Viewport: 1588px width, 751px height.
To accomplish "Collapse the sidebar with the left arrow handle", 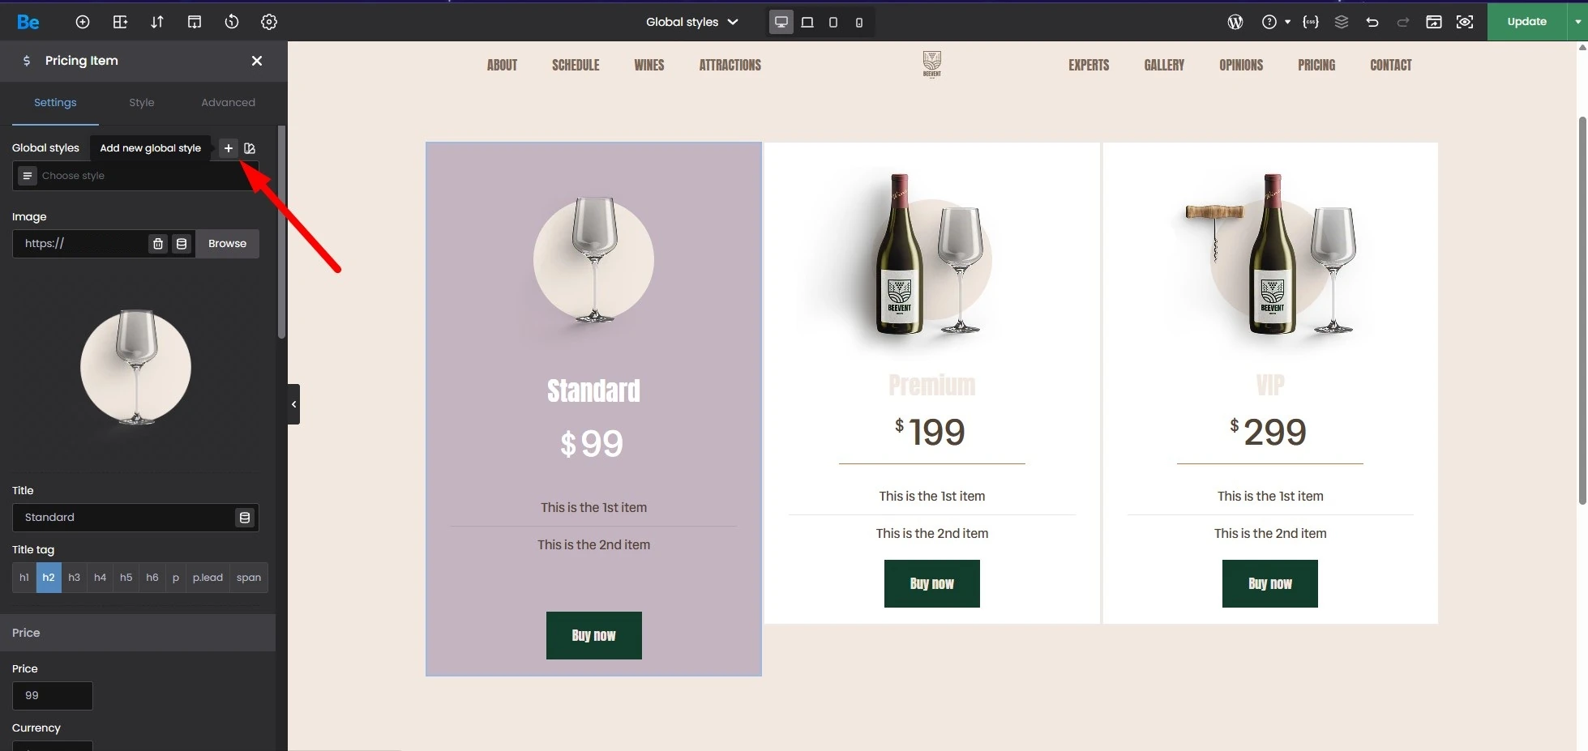I will tap(293, 404).
